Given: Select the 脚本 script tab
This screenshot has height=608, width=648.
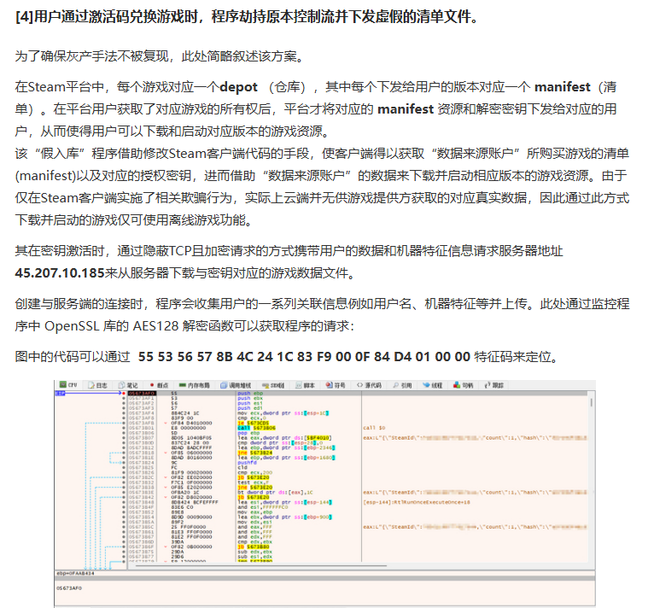Looking at the screenshot, I should click(x=306, y=385).
